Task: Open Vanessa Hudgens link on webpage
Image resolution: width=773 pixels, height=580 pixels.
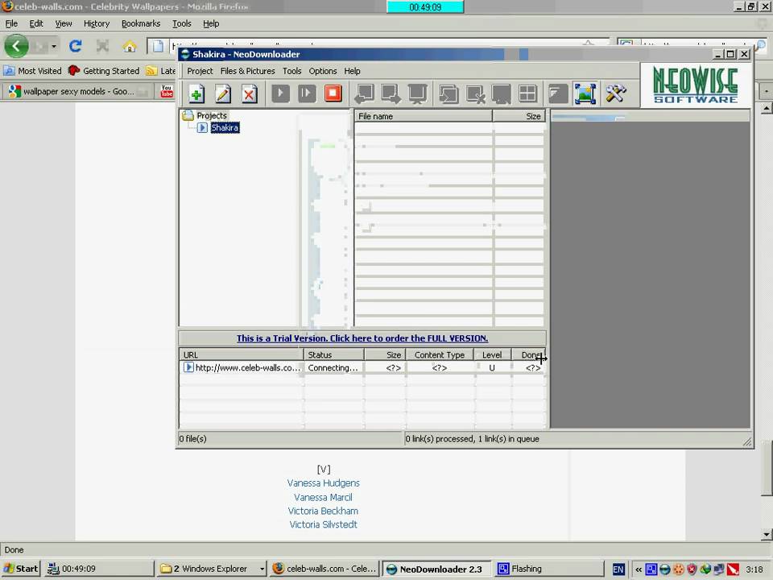Action: tap(324, 483)
